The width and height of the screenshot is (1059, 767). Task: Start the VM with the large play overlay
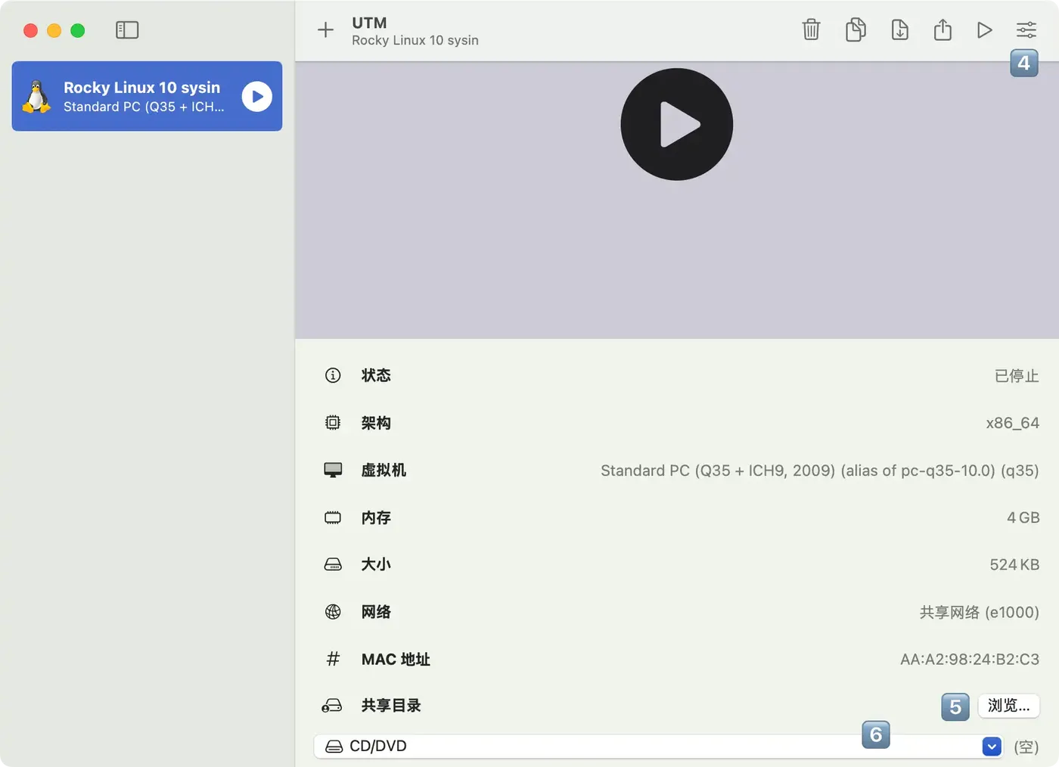click(676, 123)
